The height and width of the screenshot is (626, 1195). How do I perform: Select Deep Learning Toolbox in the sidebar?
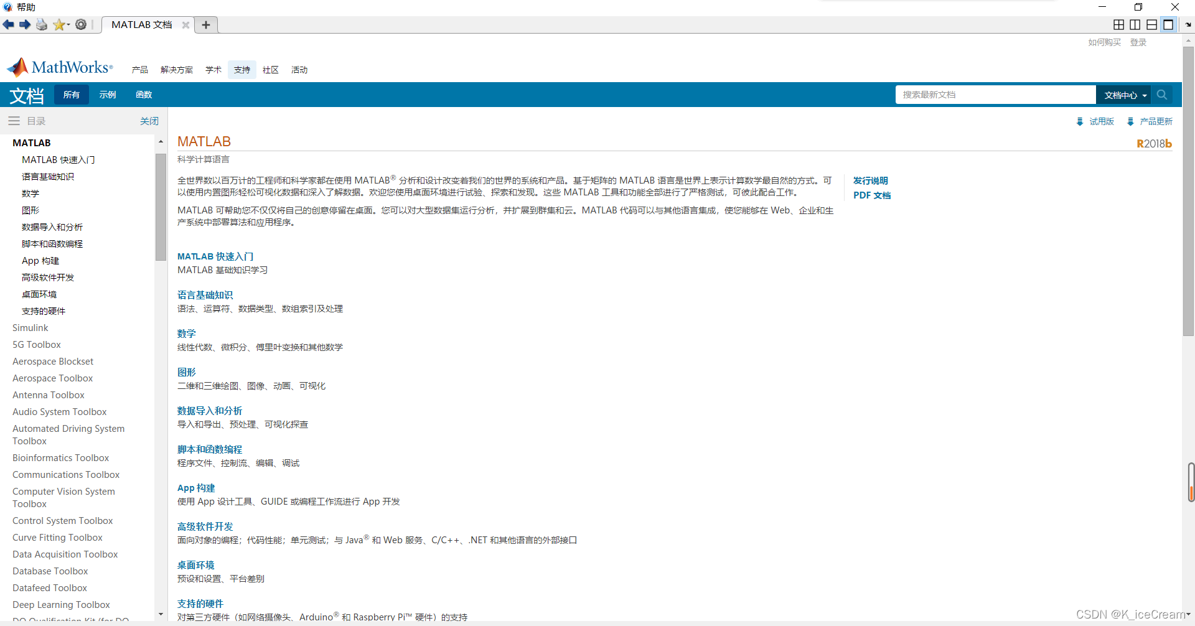[61, 605]
